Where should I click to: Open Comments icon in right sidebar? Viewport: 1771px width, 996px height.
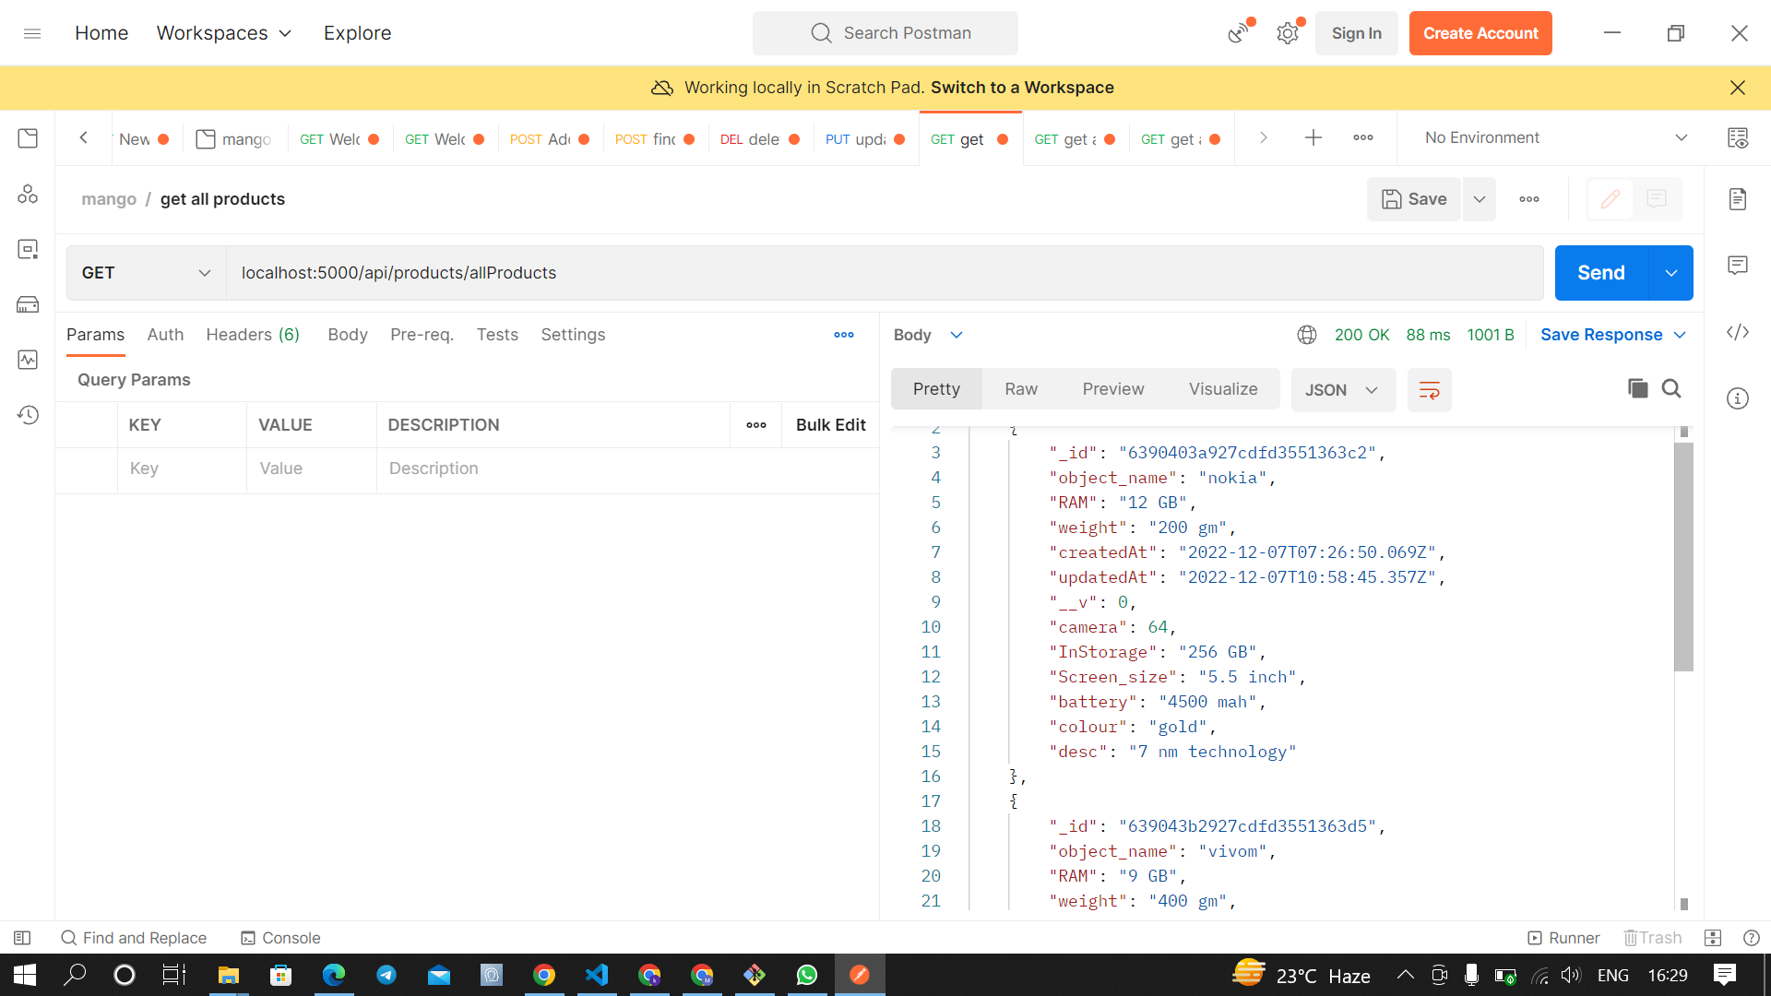pos(1738,266)
